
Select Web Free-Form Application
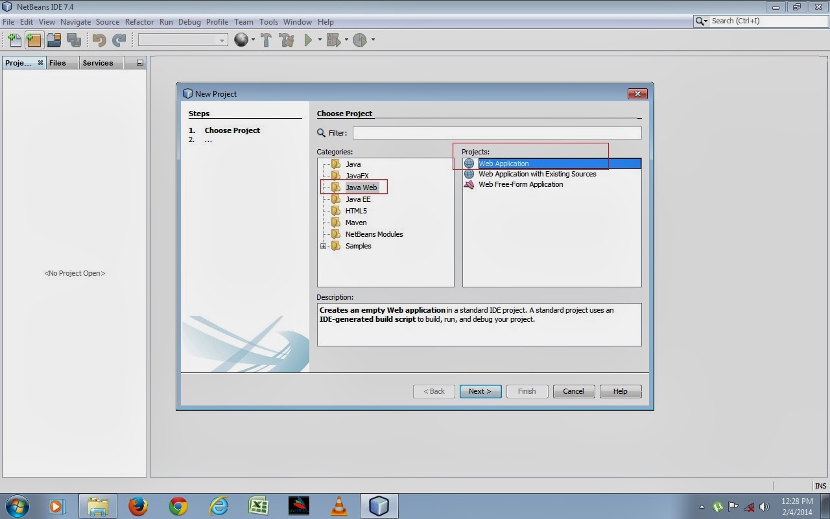(x=521, y=184)
